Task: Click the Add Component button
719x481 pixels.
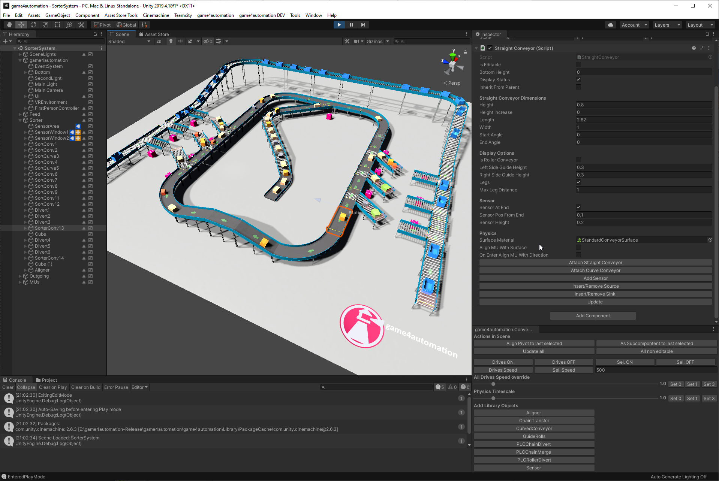Action: click(x=593, y=316)
